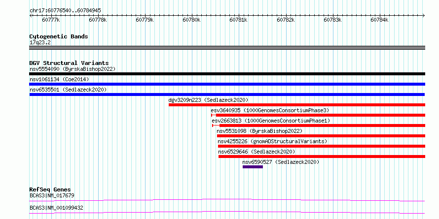Viewport: 439px width, 219px height.
Task: Select the BCAS3|NM_001099432 transcript label
Action: coord(56,208)
